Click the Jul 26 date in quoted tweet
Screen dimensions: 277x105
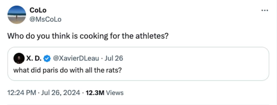pyautogui.click(x=114, y=58)
